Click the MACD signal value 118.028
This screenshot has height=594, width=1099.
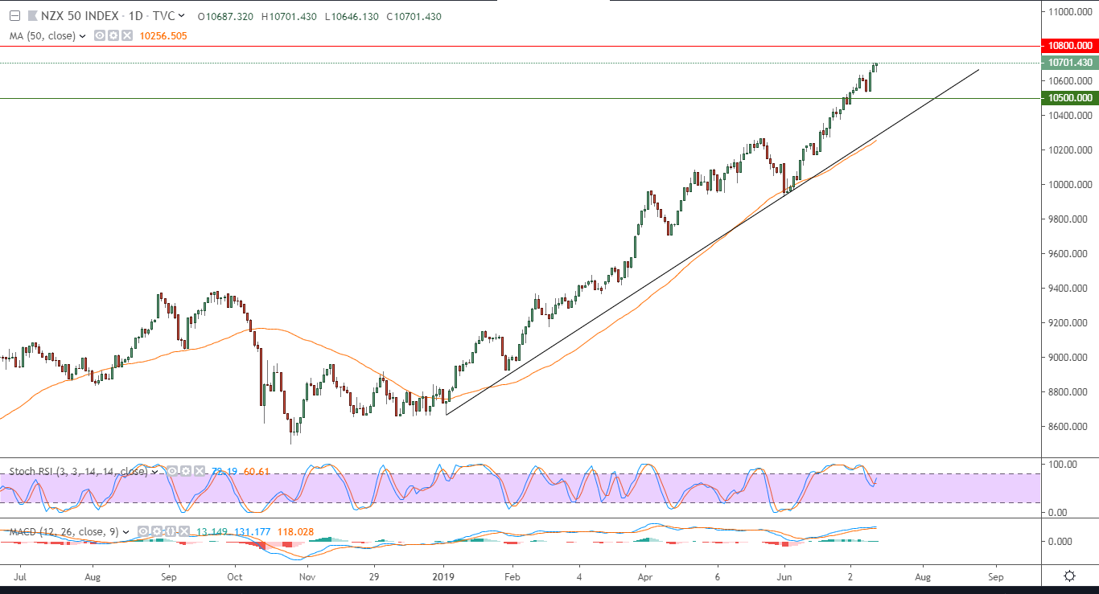pyautogui.click(x=295, y=532)
